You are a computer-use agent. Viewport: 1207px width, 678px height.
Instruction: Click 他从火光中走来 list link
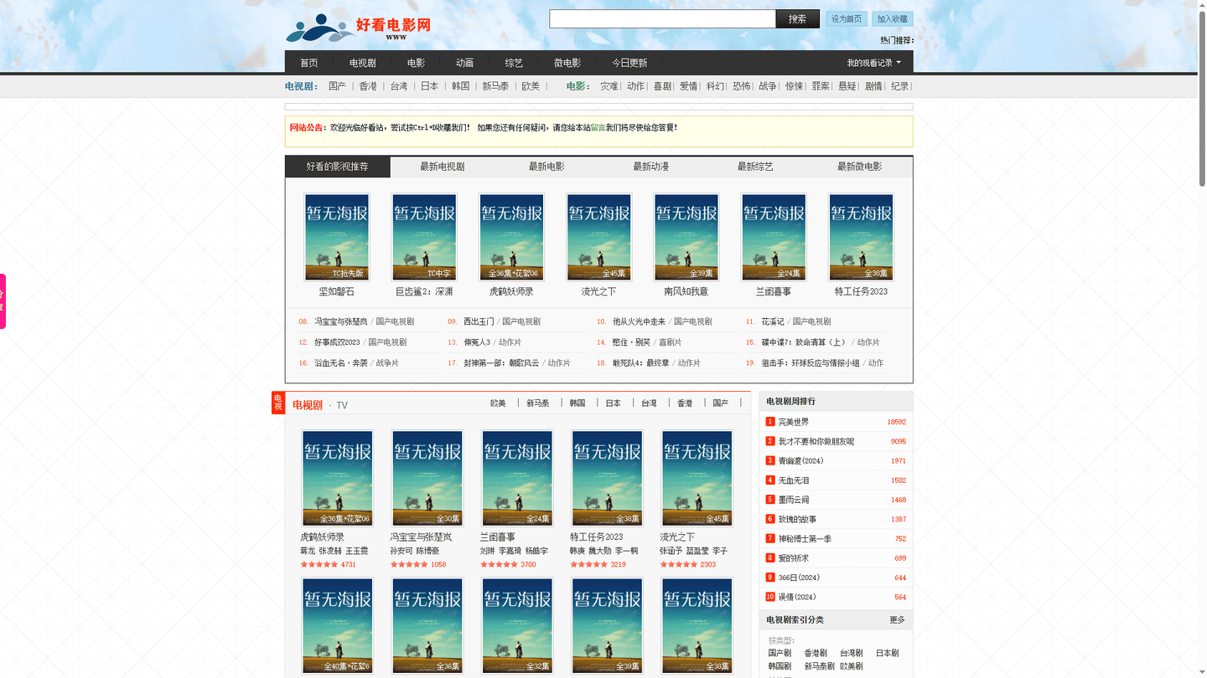point(639,321)
